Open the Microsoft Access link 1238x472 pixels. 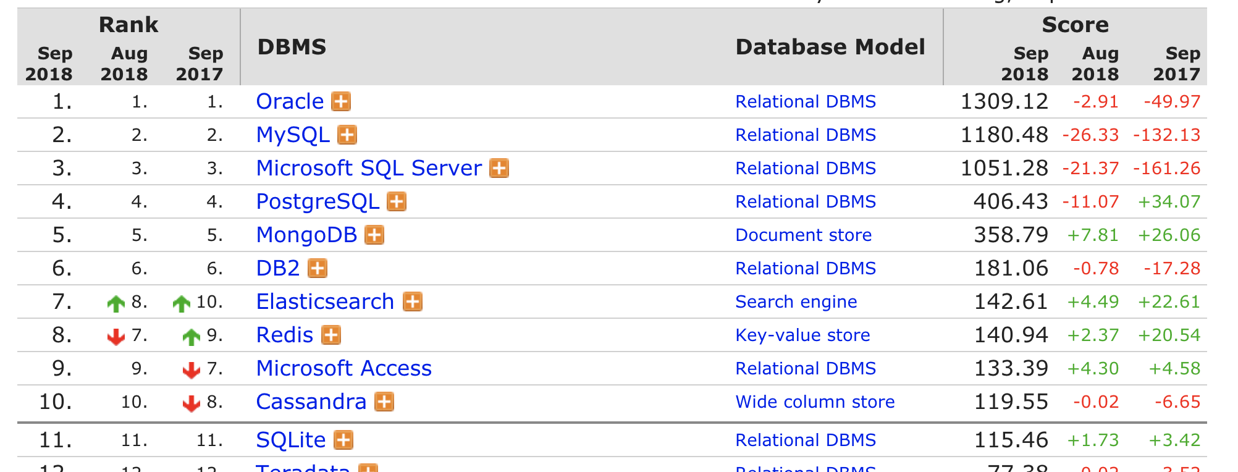343,368
